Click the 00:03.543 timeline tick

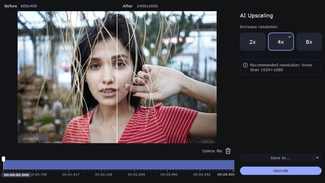coord(169,175)
